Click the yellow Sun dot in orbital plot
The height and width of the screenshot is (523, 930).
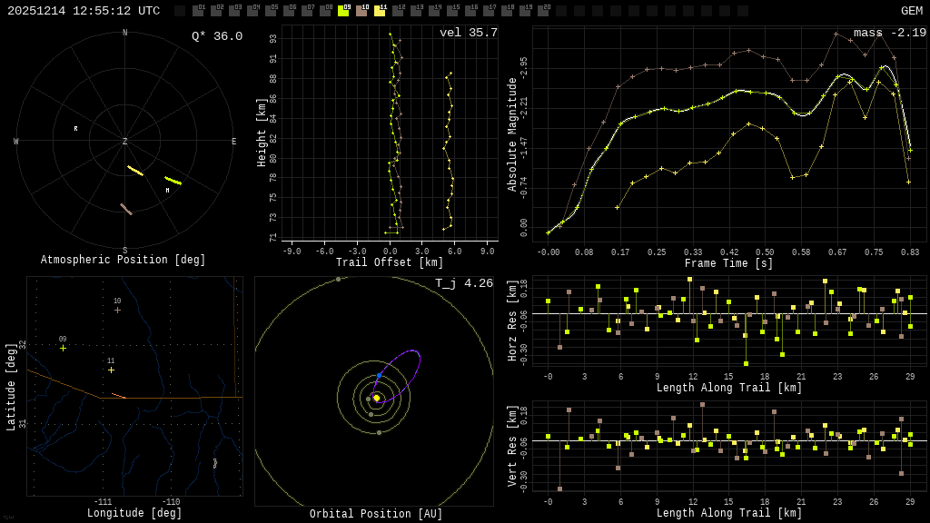[x=376, y=398]
